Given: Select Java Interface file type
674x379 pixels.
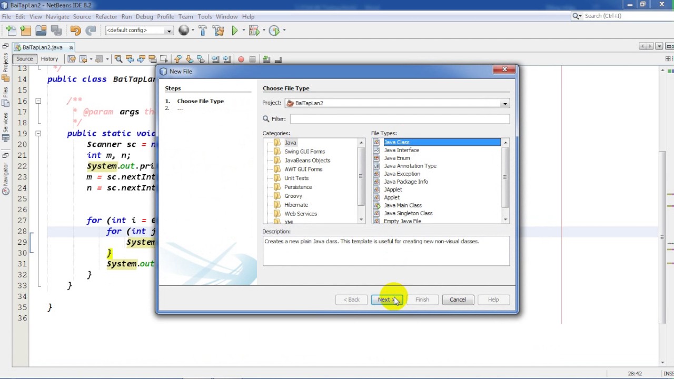Looking at the screenshot, I should pos(401,150).
